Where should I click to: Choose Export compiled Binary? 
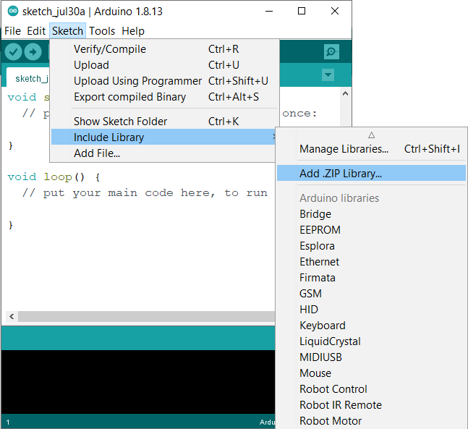coord(163,97)
